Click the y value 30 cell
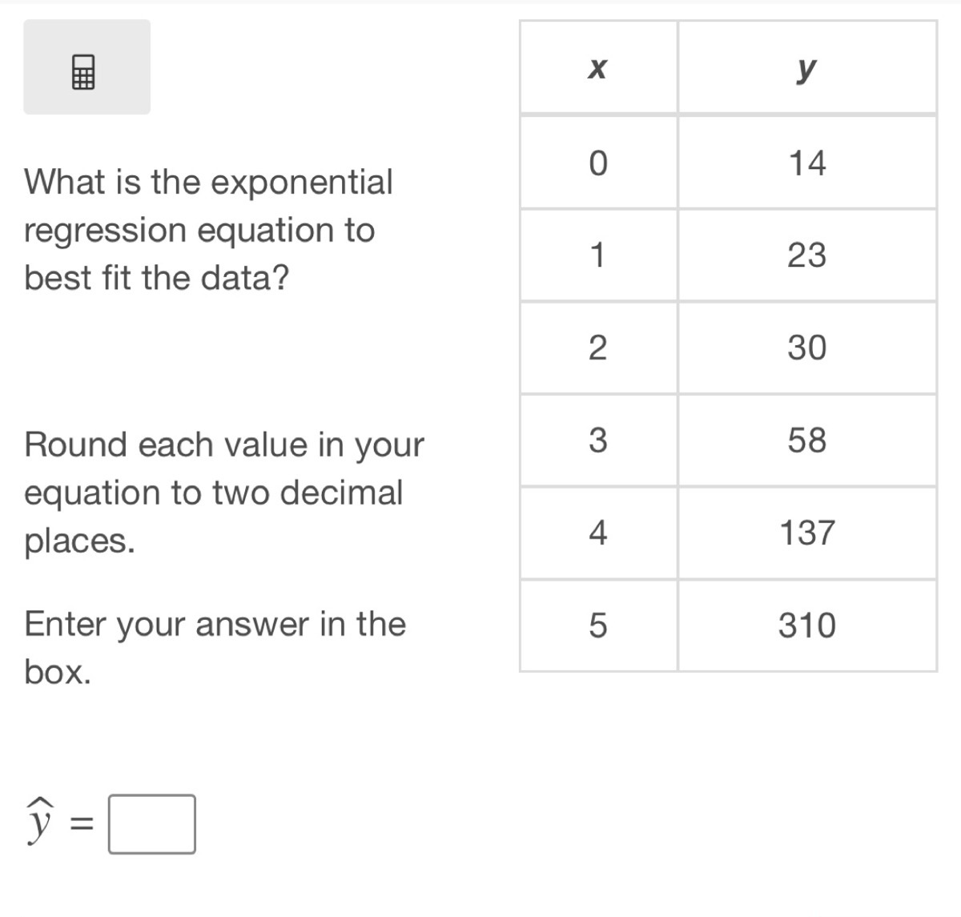 806,348
